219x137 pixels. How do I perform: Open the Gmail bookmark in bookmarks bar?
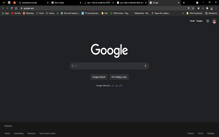pyautogui.click(x=40, y=13)
